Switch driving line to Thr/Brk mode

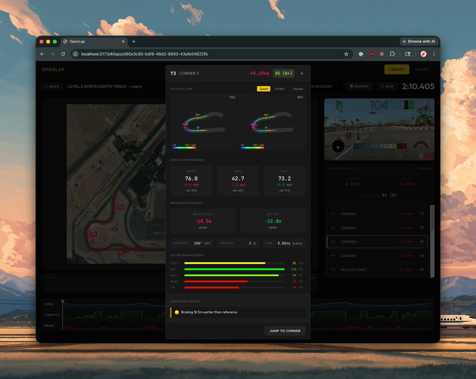[x=279, y=89]
